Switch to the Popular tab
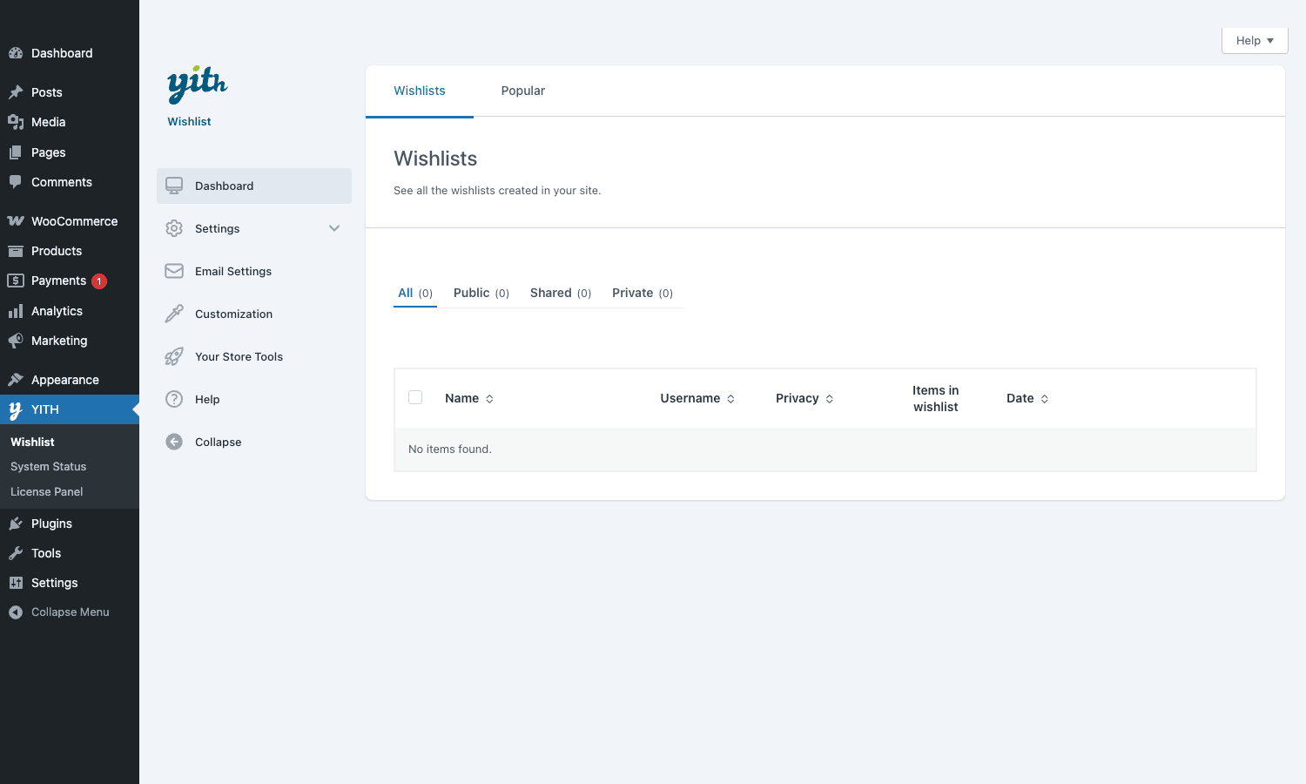Screen dimensions: 1306x784 click(x=523, y=91)
